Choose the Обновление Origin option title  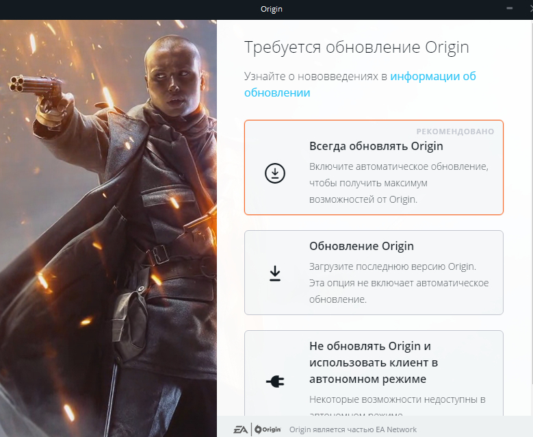(x=361, y=246)
